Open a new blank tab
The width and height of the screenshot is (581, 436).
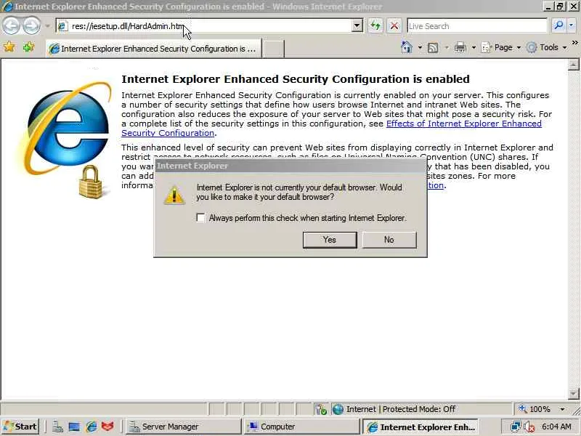tap(274, 49)
